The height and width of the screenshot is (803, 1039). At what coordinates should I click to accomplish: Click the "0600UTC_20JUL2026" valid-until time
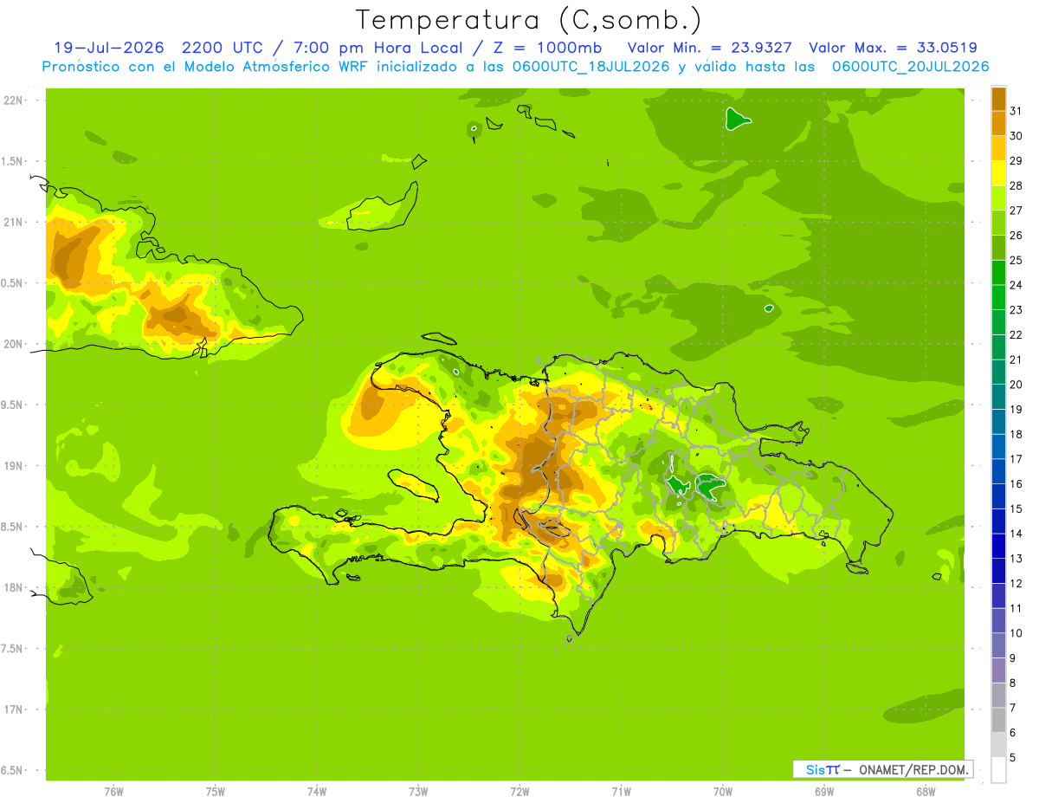click(x=911, y=67)
